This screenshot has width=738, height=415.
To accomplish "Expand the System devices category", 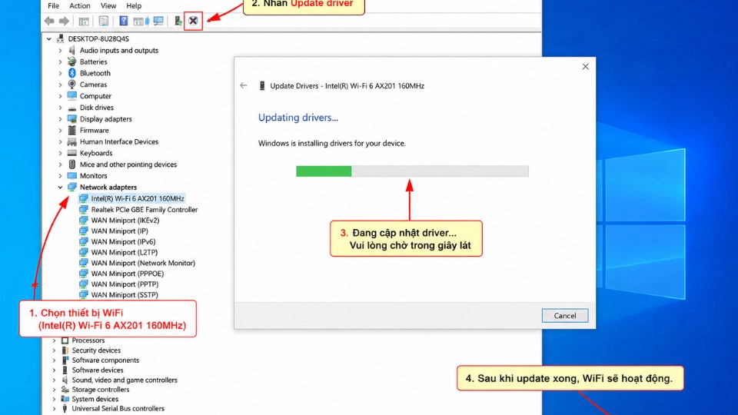I will point(54,399).
